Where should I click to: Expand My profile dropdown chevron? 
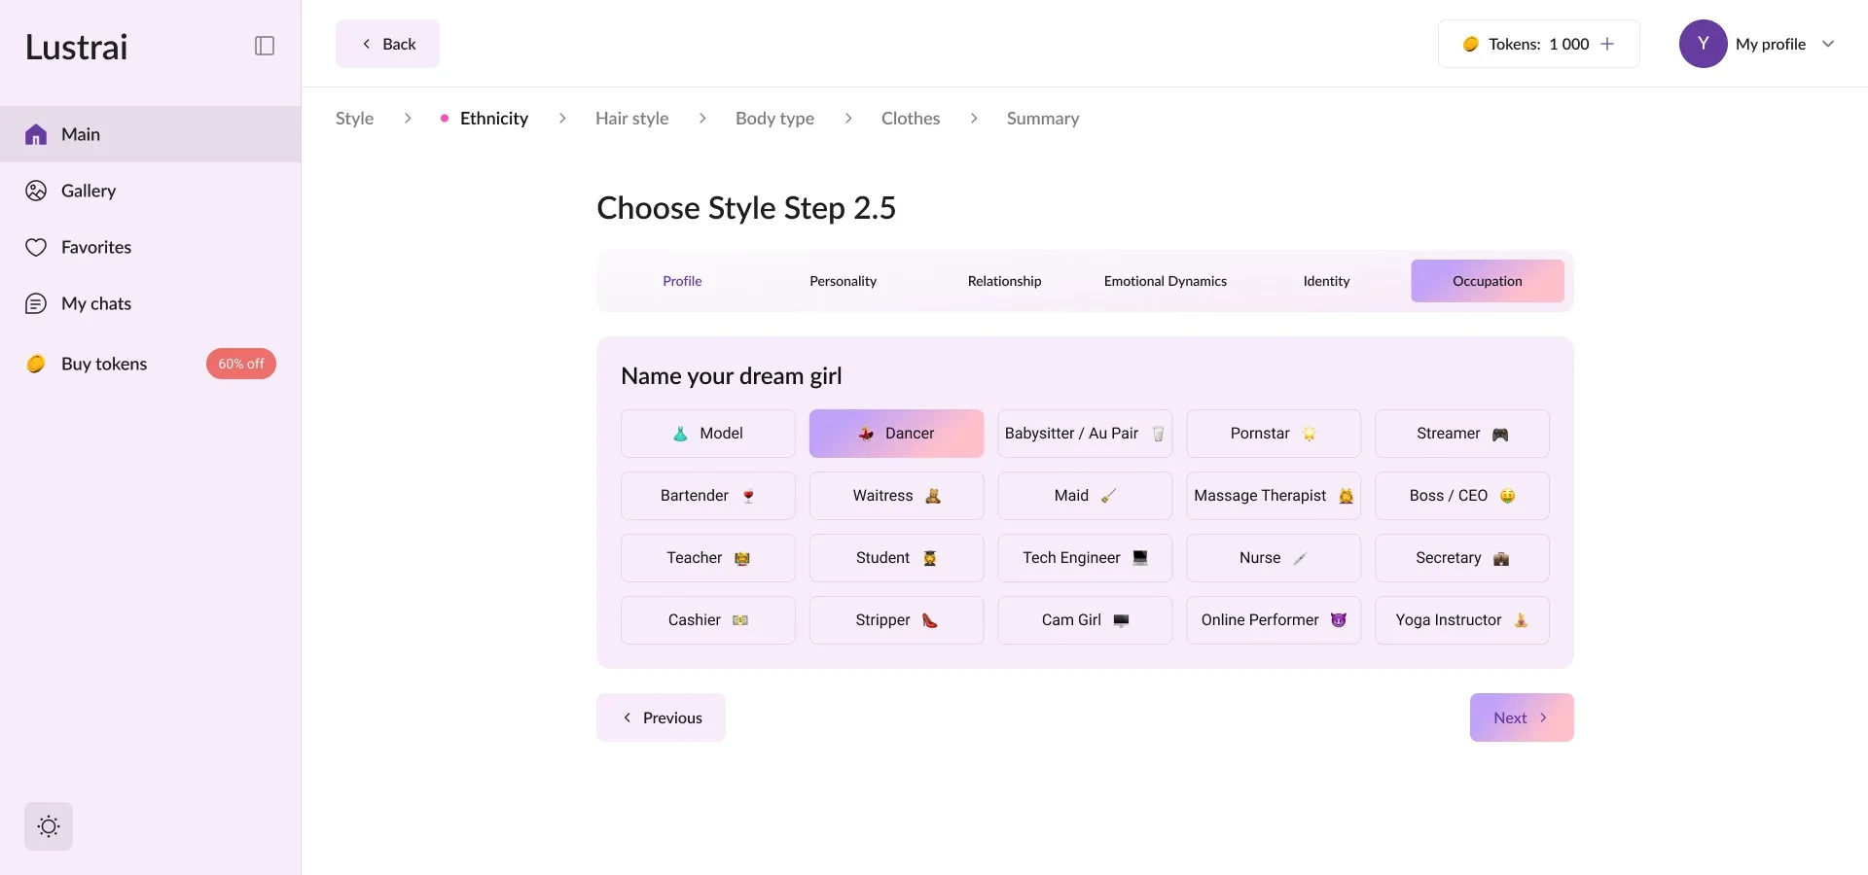pos(1828,44)
